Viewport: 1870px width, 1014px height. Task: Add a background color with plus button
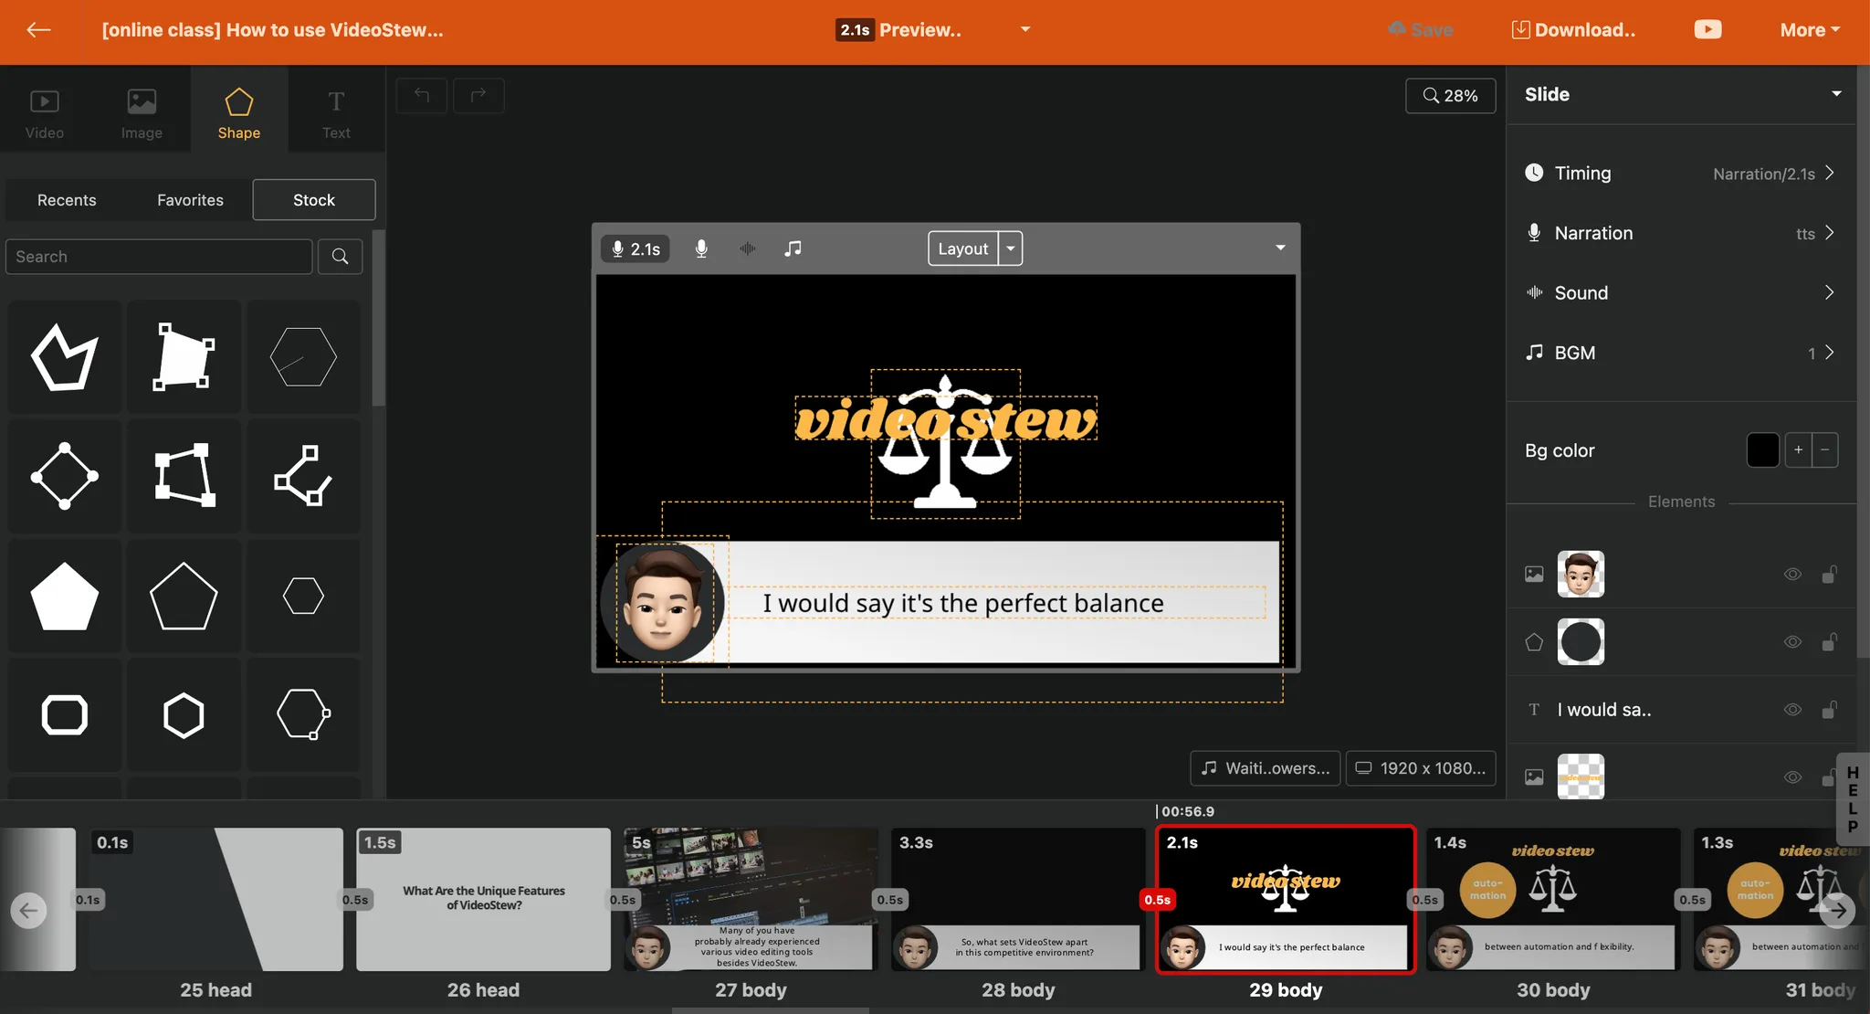click(x=1798, y=450)
